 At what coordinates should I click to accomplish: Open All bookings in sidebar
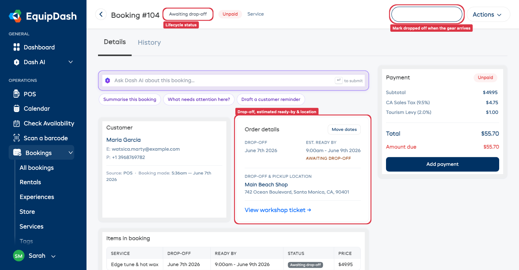click(x=37, y=168)
